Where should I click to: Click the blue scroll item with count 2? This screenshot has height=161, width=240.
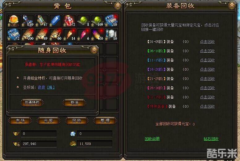pos(14,35)
